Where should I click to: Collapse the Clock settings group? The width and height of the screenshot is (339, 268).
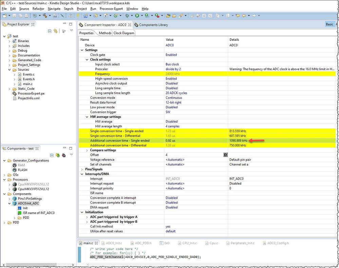[x=87, y=59]
